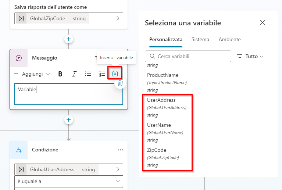
Task: Click the Cerca variabili search field
Action: coord(188,56)
